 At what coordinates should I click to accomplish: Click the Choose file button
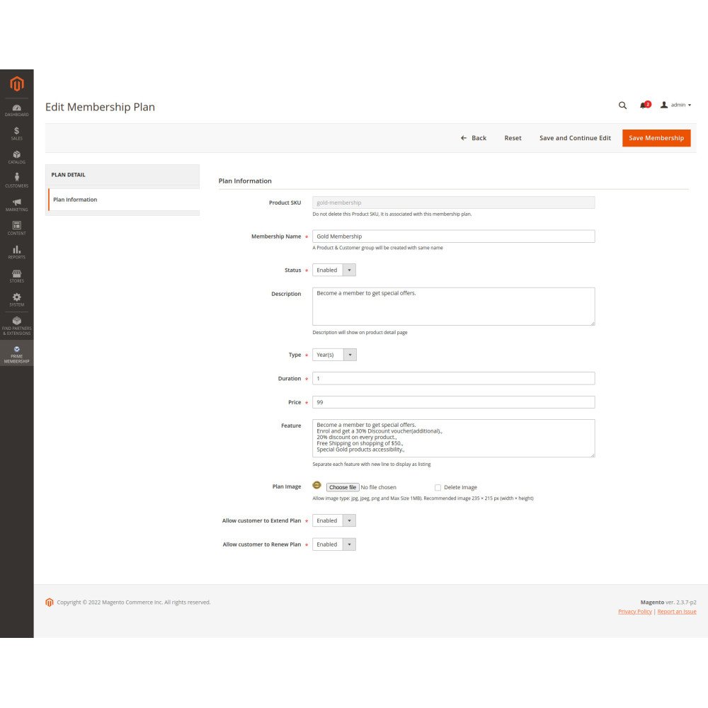pos(343,487)
